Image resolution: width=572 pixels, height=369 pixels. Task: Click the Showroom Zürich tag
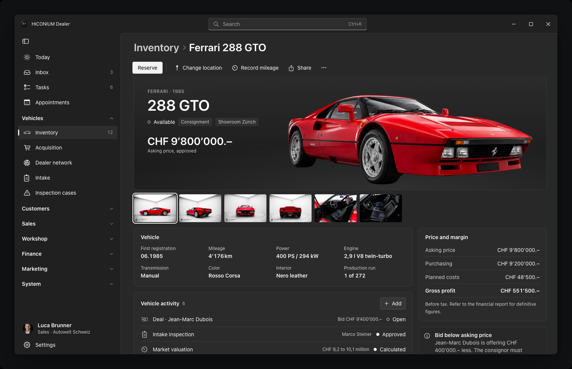click(x=237, y=122)
